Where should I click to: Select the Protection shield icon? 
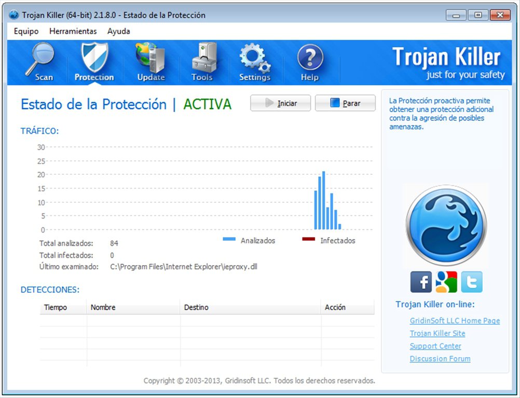pos(94,58)
